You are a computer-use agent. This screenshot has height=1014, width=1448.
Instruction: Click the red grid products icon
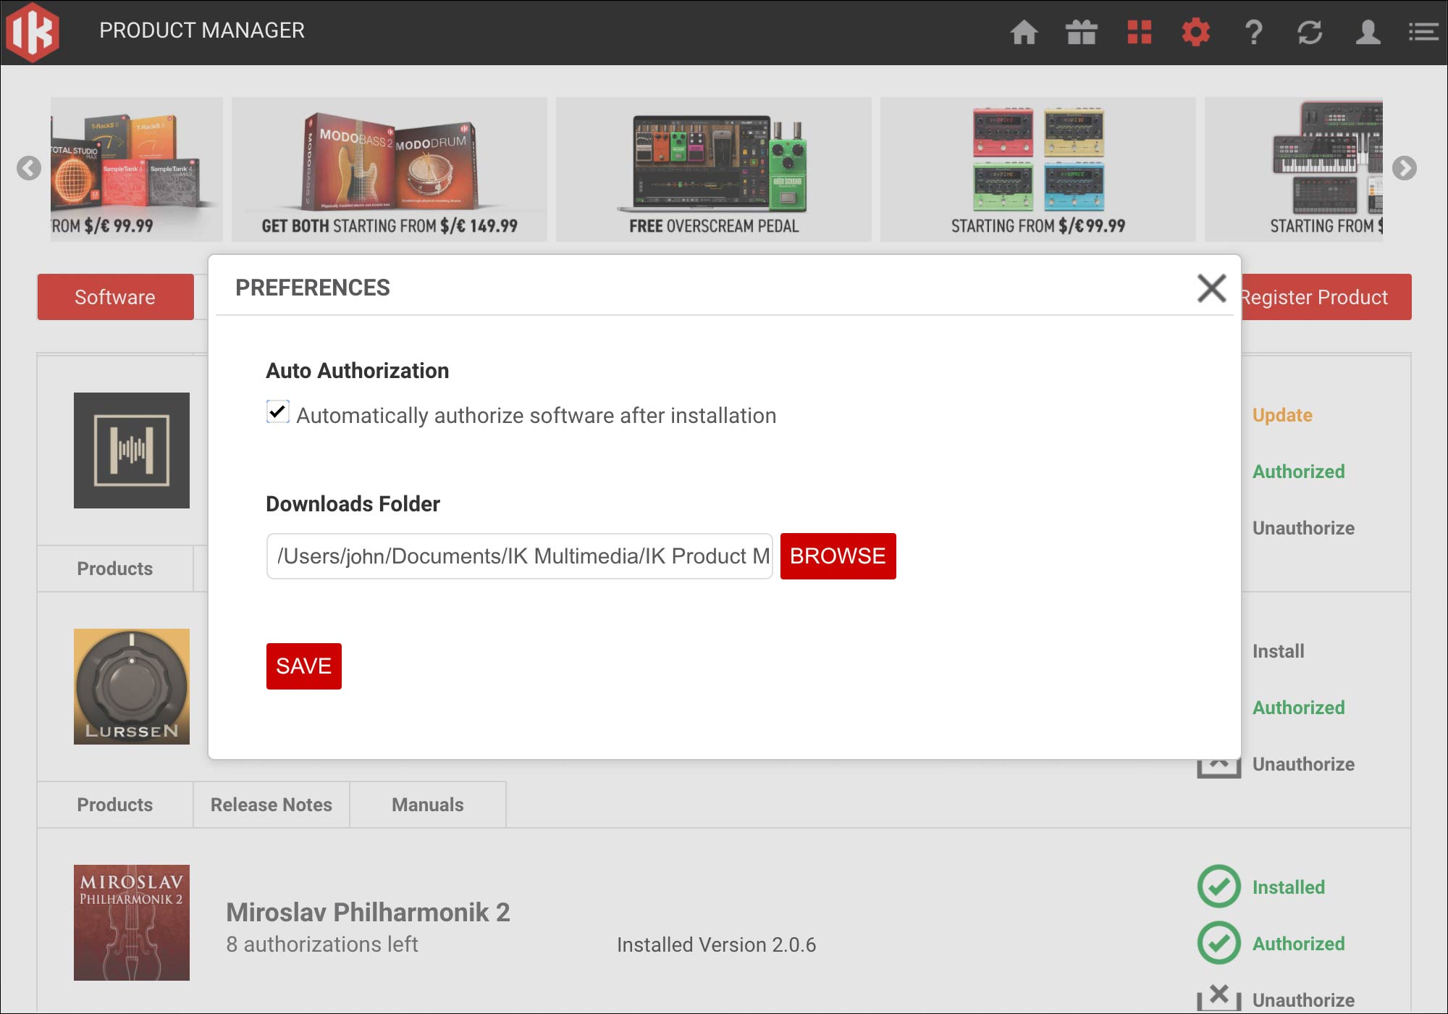pos(1139,32)
